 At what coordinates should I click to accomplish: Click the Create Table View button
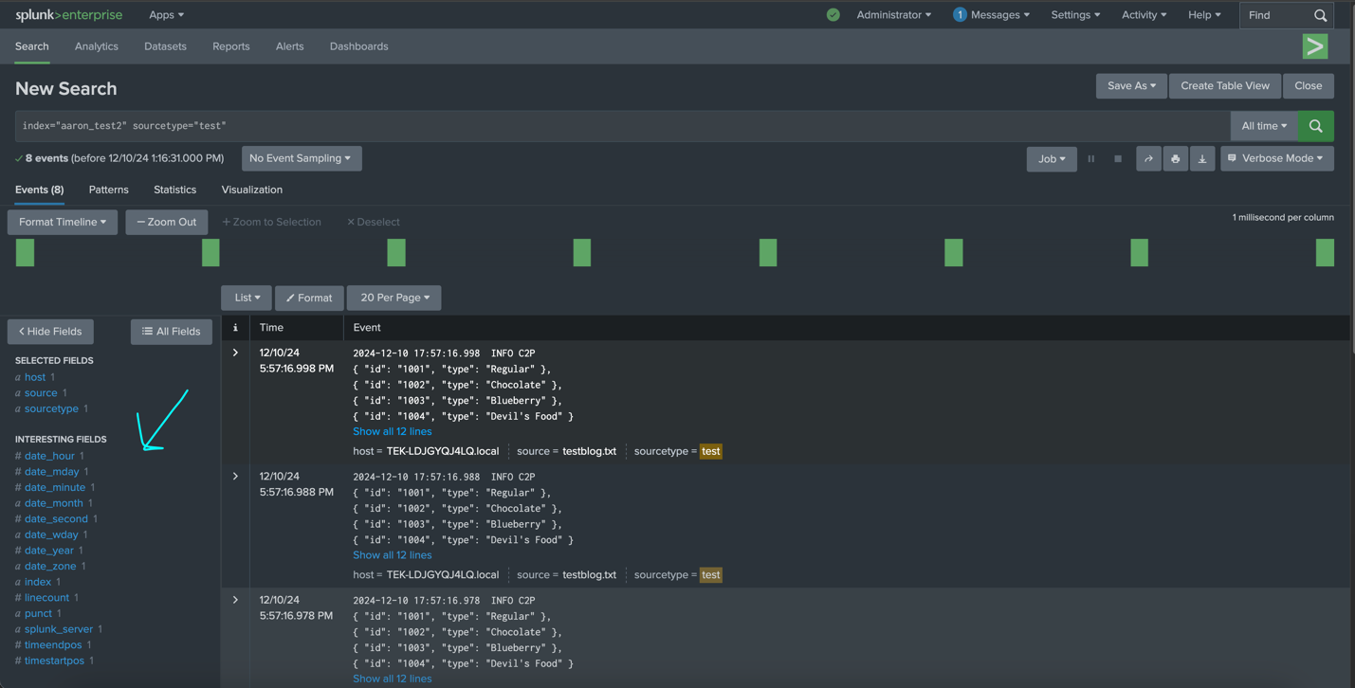[1224, 85]
